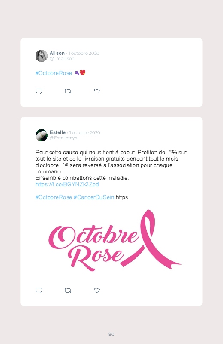Click the @_maliison handle
Image resolution: width=223 pixels, height=344 pixels.
(x=62, y=59)
